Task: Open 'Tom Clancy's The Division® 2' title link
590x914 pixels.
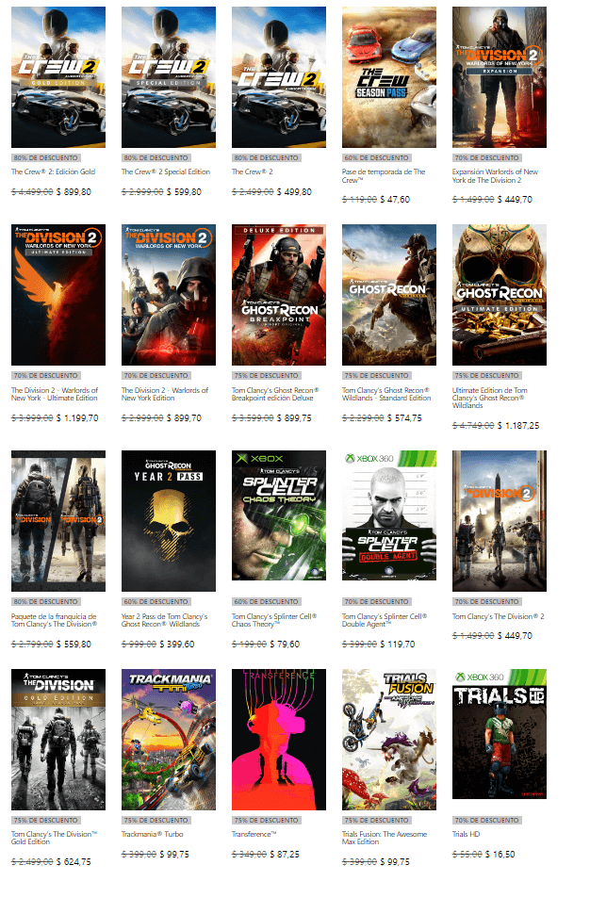Action: coord(498,617)
